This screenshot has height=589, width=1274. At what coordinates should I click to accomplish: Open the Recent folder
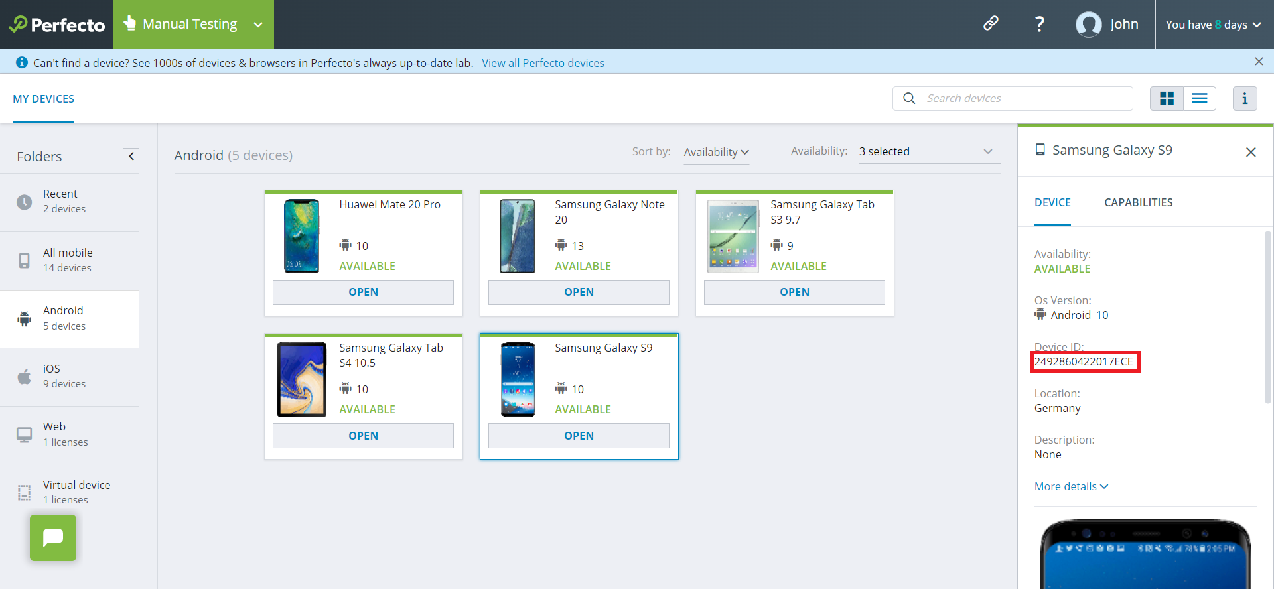[x=70, y=202]
